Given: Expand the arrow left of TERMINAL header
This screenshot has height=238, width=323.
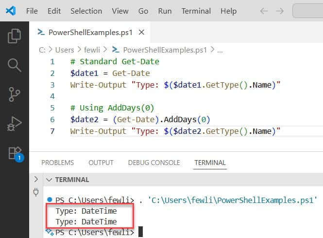Looking at the screenshot, I should [36, 179].
